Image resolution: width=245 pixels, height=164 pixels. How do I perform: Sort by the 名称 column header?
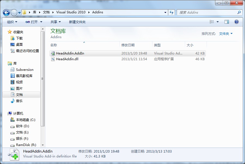(x=54, y=45)
